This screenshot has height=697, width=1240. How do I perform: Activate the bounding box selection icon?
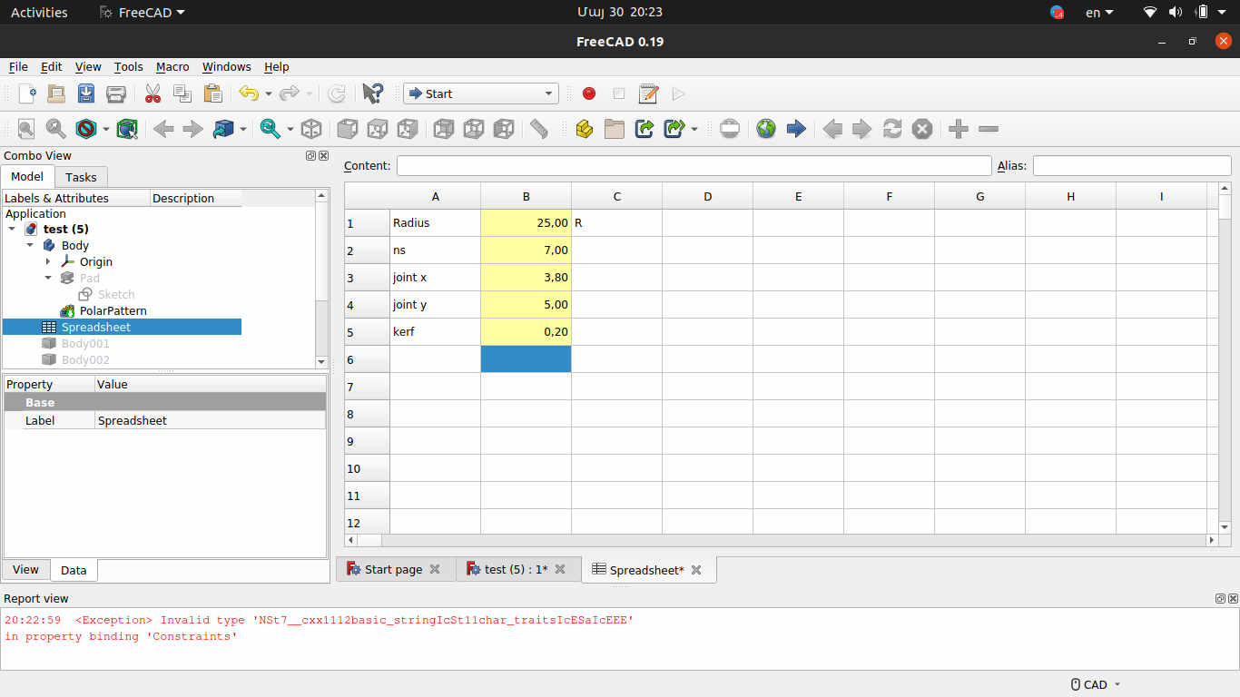[127, 129]
